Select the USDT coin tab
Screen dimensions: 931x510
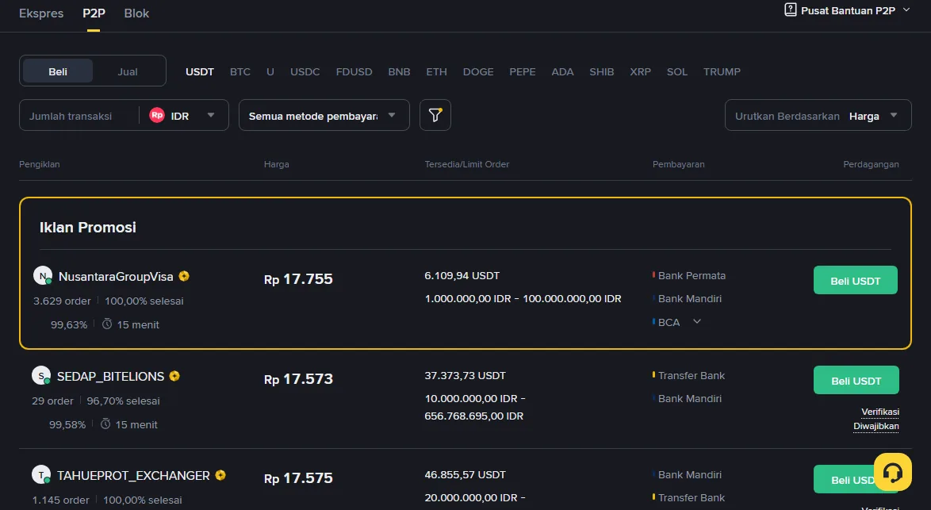click(200, 71)
